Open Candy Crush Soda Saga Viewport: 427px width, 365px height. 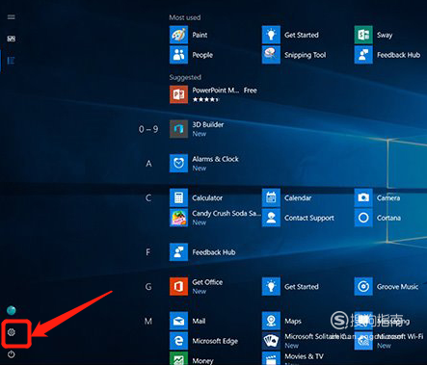coord(215,218)
